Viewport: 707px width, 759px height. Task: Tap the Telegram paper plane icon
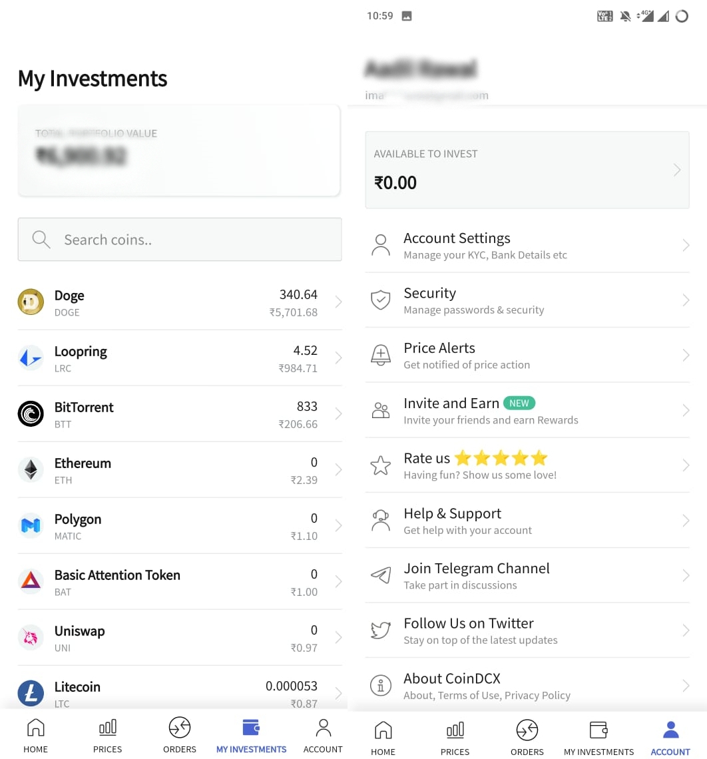[x=380, y=576]
